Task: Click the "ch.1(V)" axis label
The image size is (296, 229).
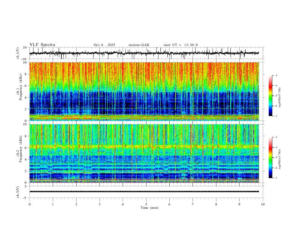Action: [x=18, y=53]
